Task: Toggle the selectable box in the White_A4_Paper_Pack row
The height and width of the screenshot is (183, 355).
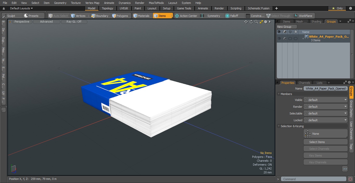Action: point(290,38)
